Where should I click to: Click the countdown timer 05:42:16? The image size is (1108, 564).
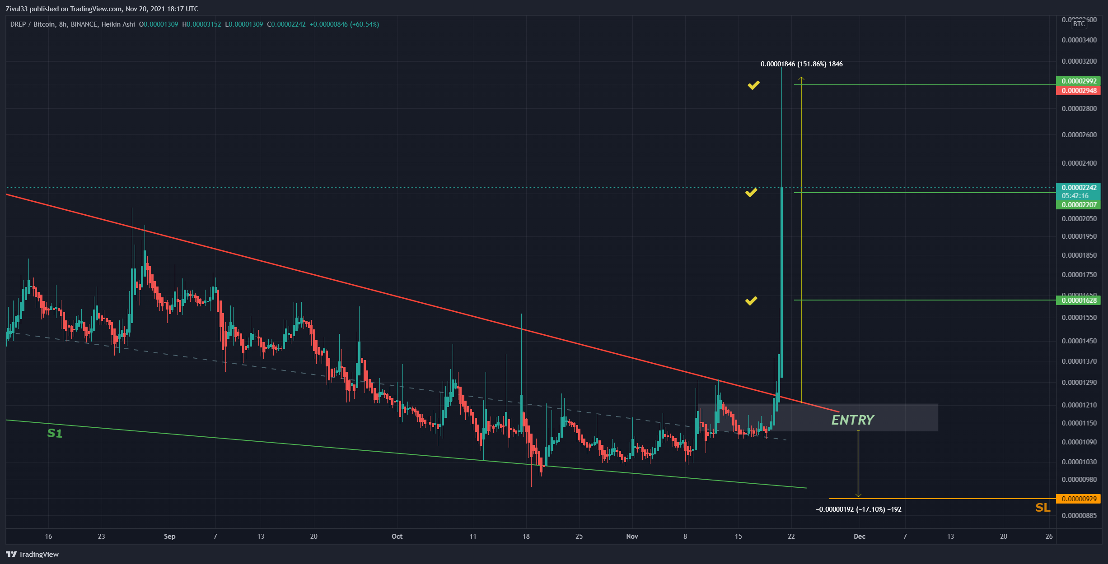[1075, 196]
